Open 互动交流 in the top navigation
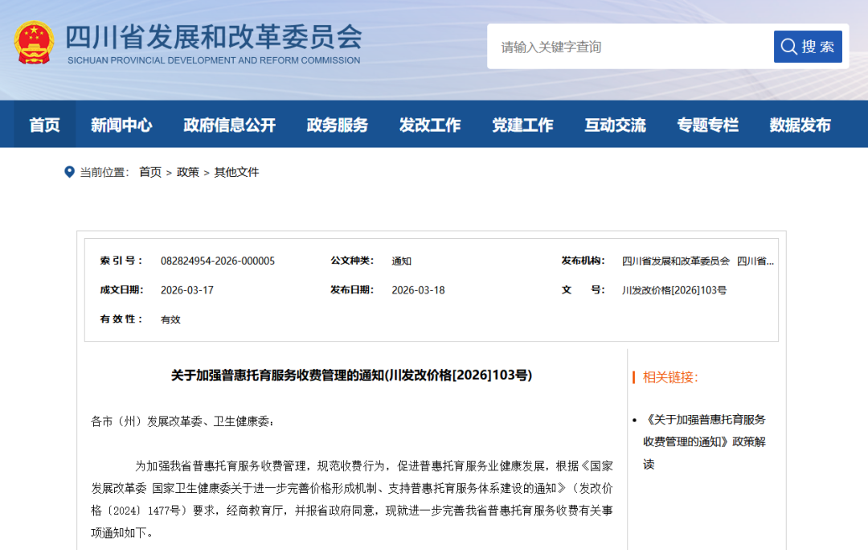The height and width of the screenshot is (550, 868). 615,125
